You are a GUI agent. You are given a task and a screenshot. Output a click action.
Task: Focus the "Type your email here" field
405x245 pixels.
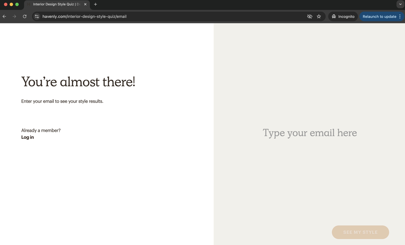click(x=309, y=133)
